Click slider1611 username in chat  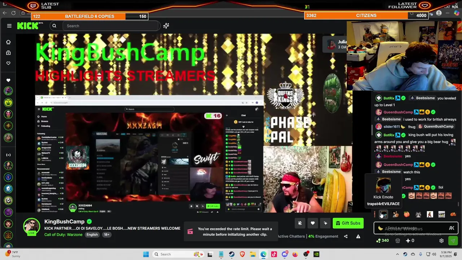(392, 127)
